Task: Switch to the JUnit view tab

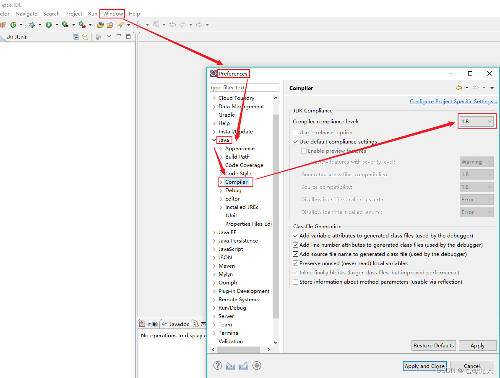Action: click(17, 37)
